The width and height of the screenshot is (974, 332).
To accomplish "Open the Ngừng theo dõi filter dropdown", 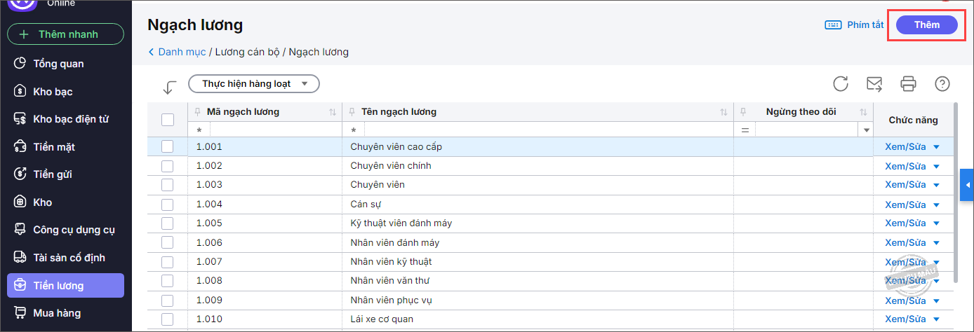I will (866, 130).
